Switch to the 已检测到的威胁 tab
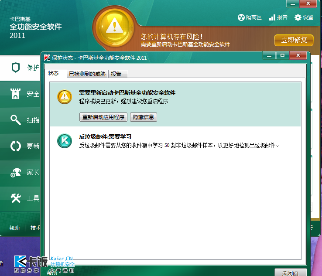The height and width of the screenshot is (276, 322). 87,74
